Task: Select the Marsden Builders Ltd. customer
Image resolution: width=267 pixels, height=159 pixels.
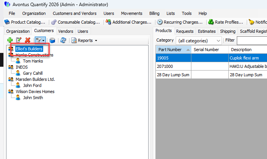Action: (35, 79)
